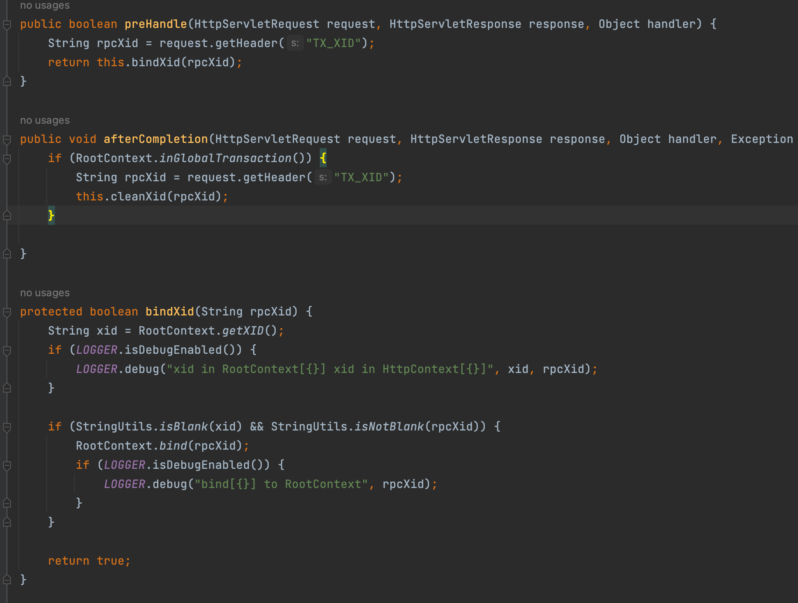Image resolution: width=798 pixels, height=603 pixels.
Task: Click the Exception parameter type in afterCompletion
Action: tap(762, 139)
